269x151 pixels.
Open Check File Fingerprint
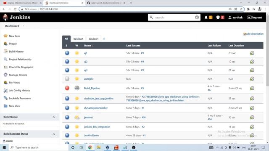tap(21, 67)
